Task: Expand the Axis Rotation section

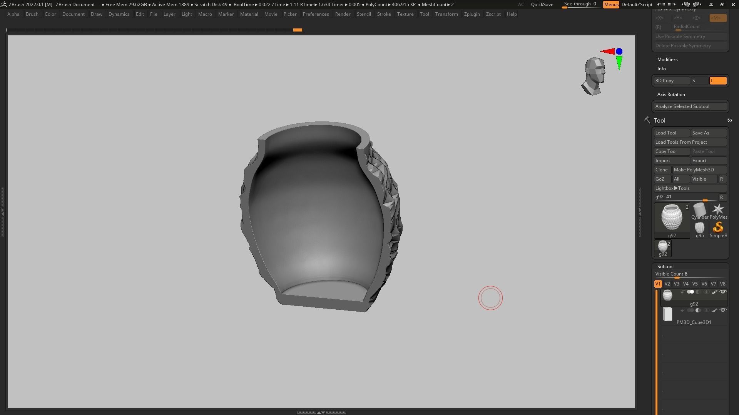Action: (671, 95)
